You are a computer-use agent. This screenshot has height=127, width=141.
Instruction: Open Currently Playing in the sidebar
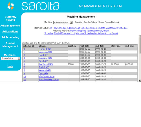tap(10, 18)
